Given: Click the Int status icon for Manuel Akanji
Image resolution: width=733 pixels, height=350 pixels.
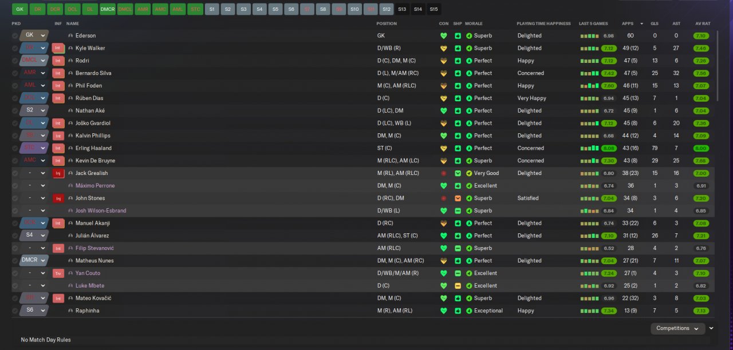Looking at the screenshot, I should (x=58, y=224).
